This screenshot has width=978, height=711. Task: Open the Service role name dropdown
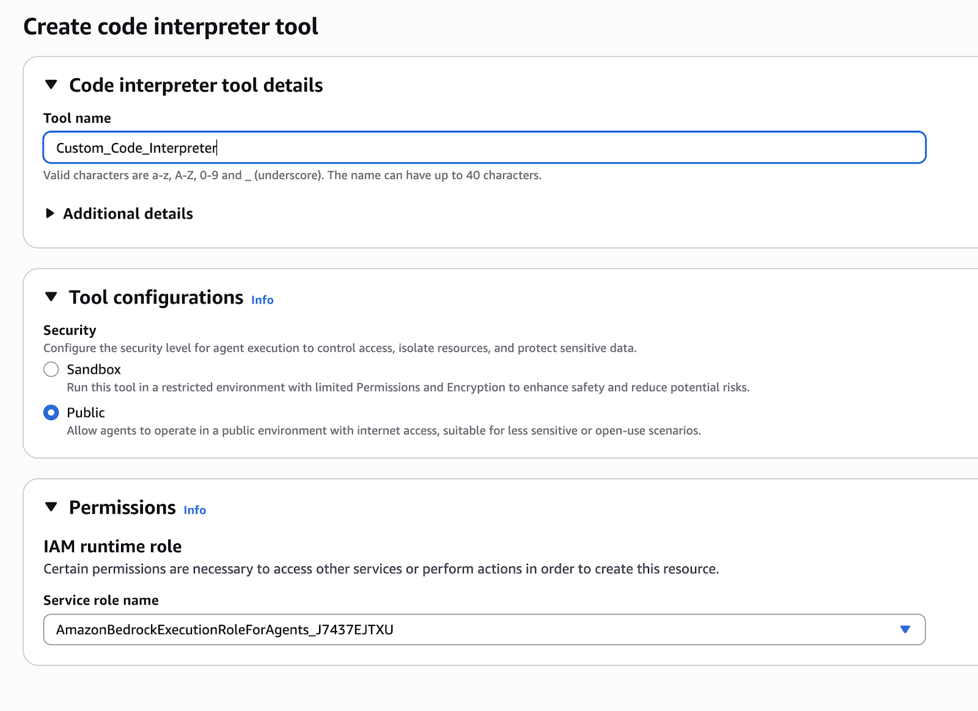(x=484, y=630)
